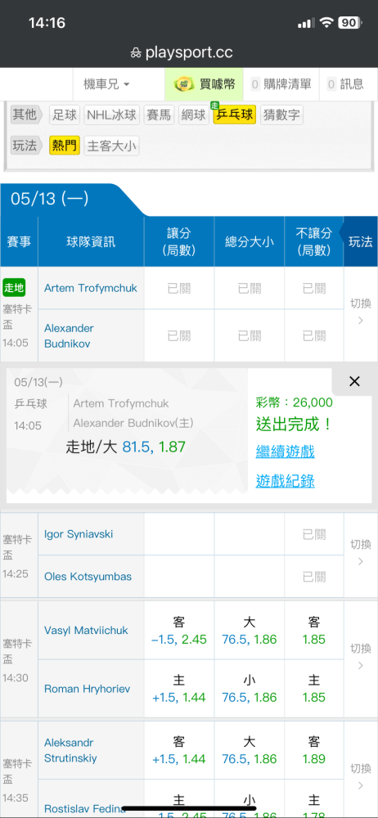Click 繼續遊戲 link

point(285,452)
